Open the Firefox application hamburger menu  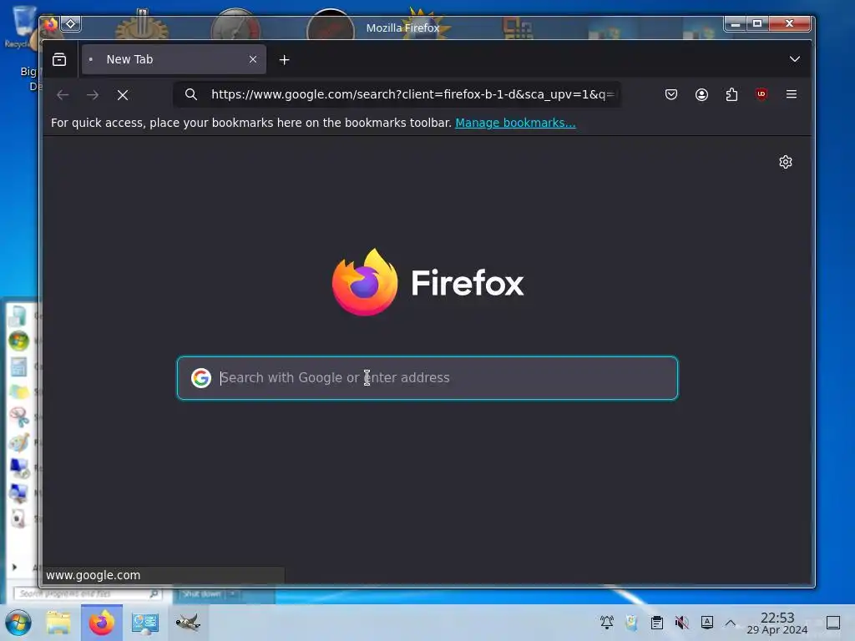click(792, 94)
